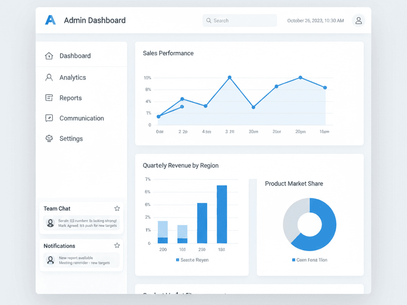Click the Admin Dashboard title
The width and height of the screenshot is (407, 305).
tap(95, 20)
